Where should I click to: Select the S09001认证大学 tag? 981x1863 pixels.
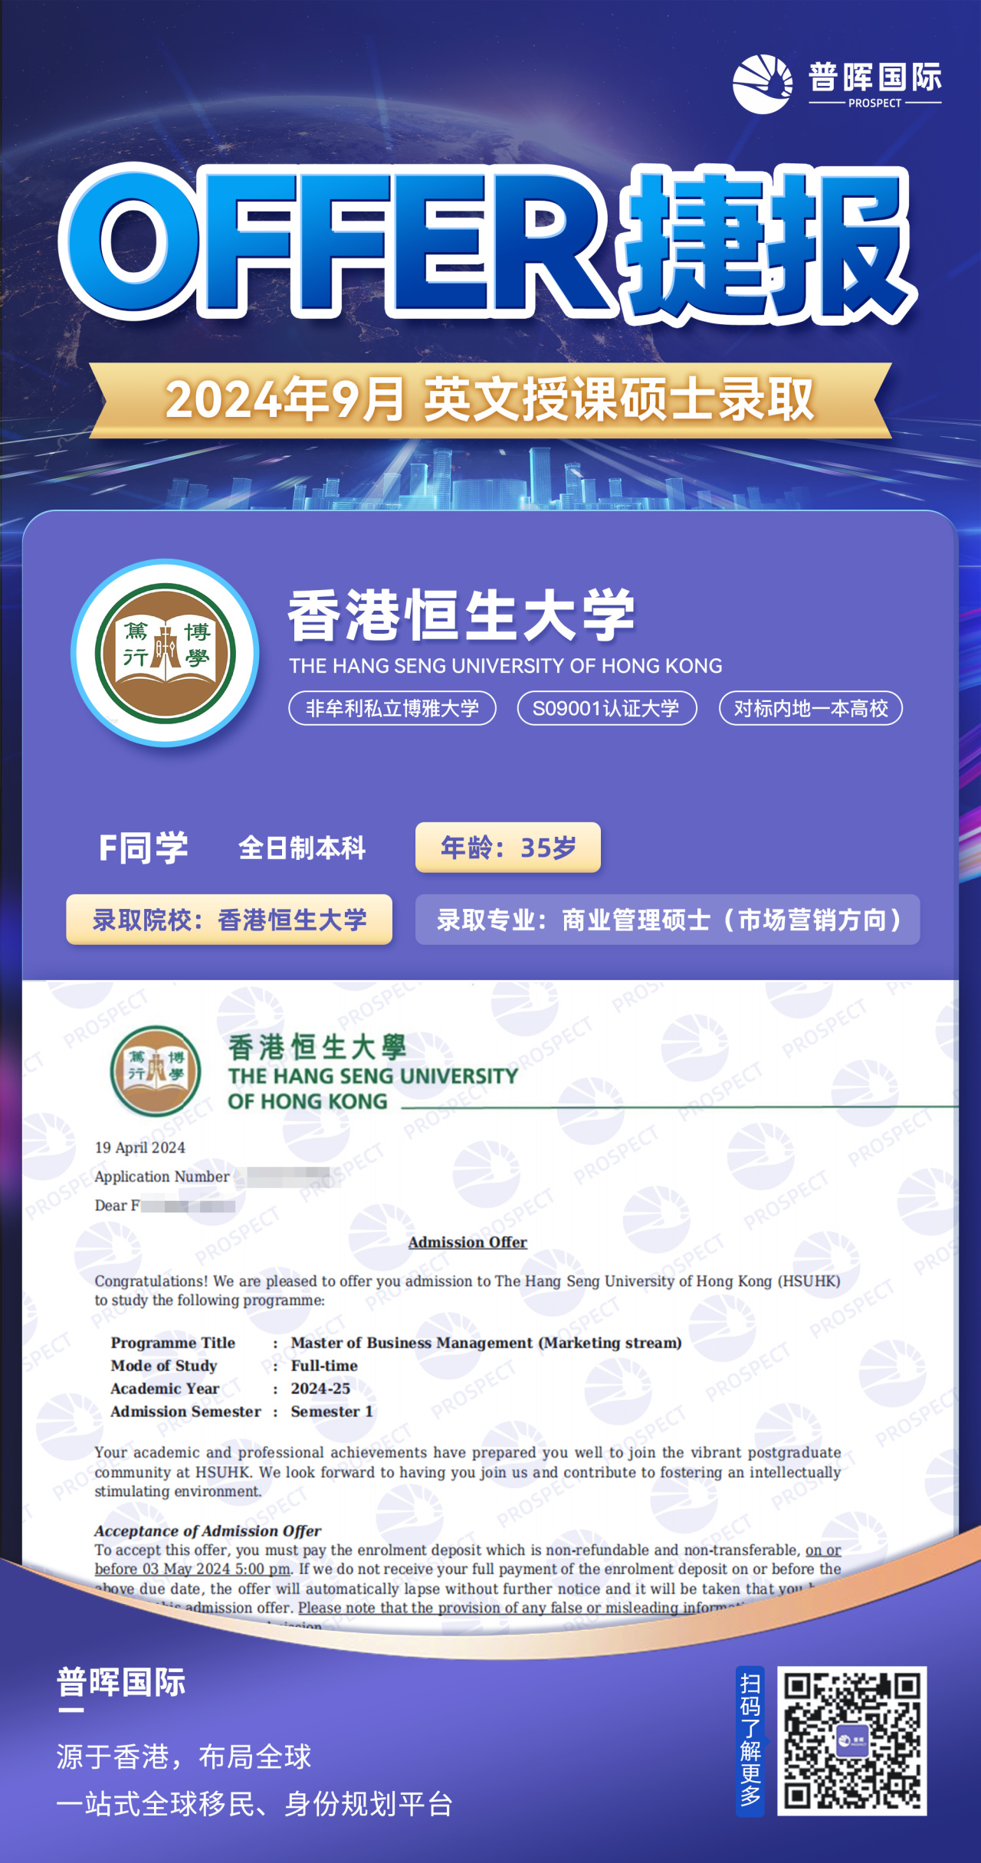607,708
